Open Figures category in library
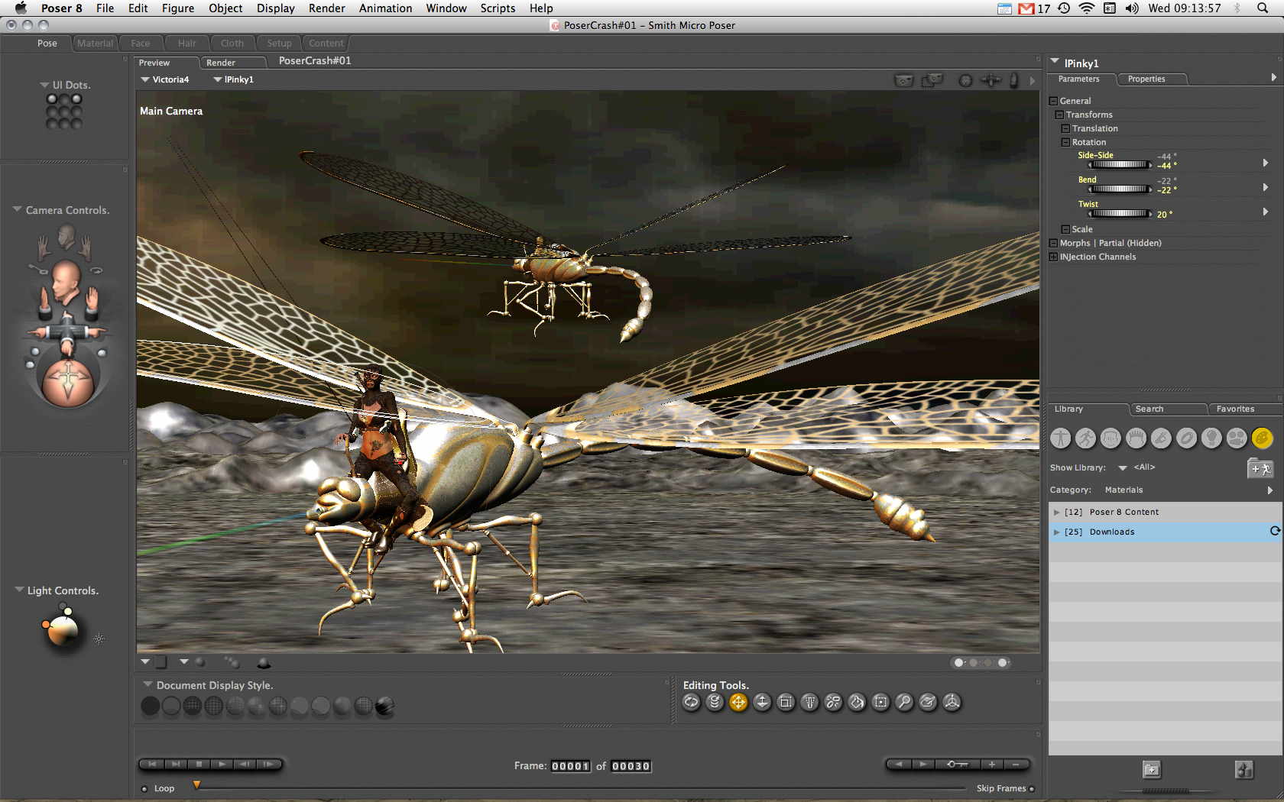This screenshot has width=1284, height=802. [x=1061, y=438]
